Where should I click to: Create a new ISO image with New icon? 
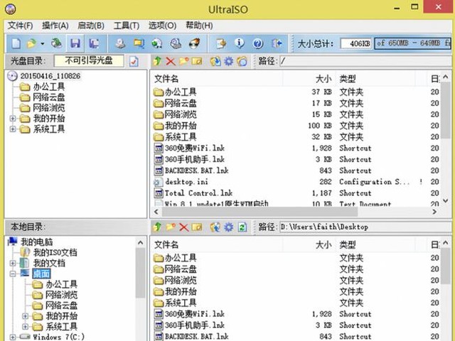tap(16, 44)
